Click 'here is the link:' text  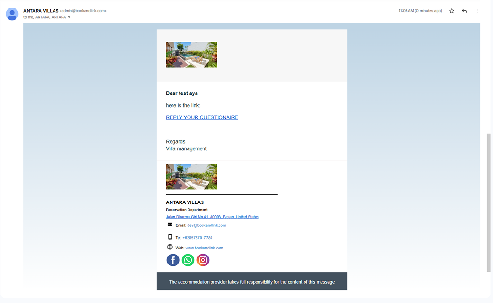point(183,105)
